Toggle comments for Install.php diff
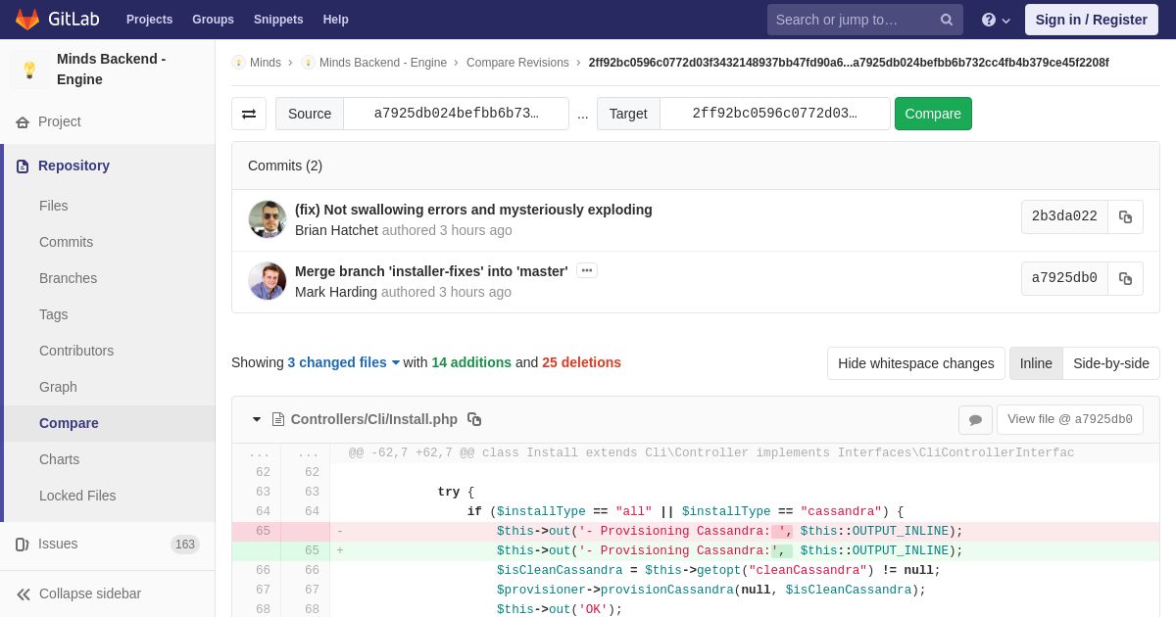This screenshot has height=617, width=1176. [975, 420]
